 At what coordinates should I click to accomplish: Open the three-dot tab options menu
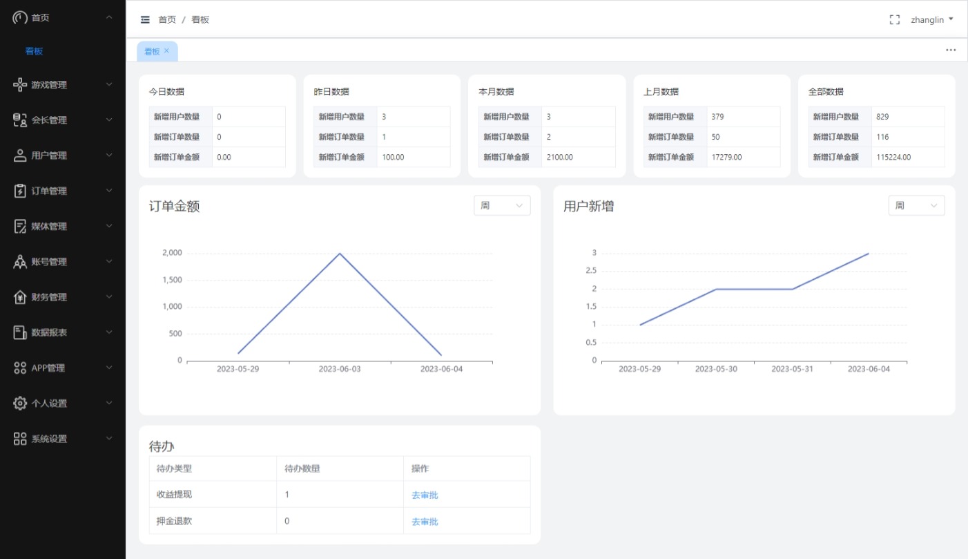click(x=951, y=50)
